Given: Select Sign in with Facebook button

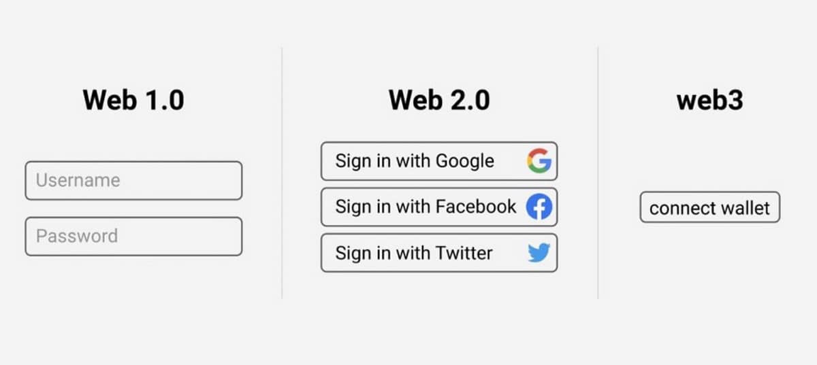Looking at the screenshot, I should point(439,207).
